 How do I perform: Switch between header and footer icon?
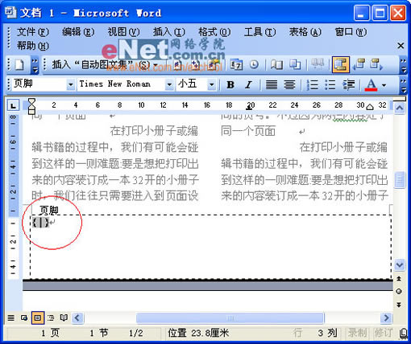[x=341, y=65]
